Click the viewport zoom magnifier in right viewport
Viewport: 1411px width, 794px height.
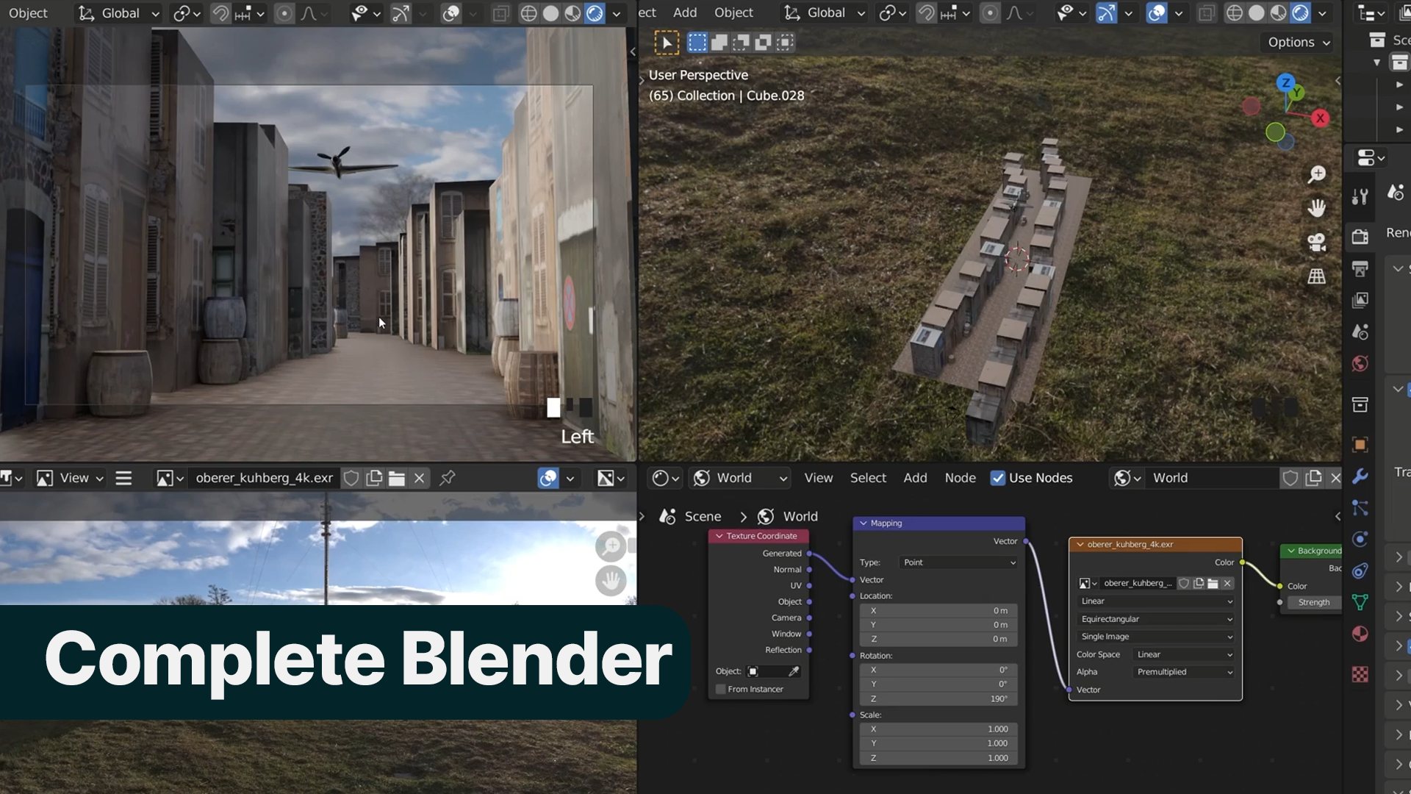tap(1316, 174)
